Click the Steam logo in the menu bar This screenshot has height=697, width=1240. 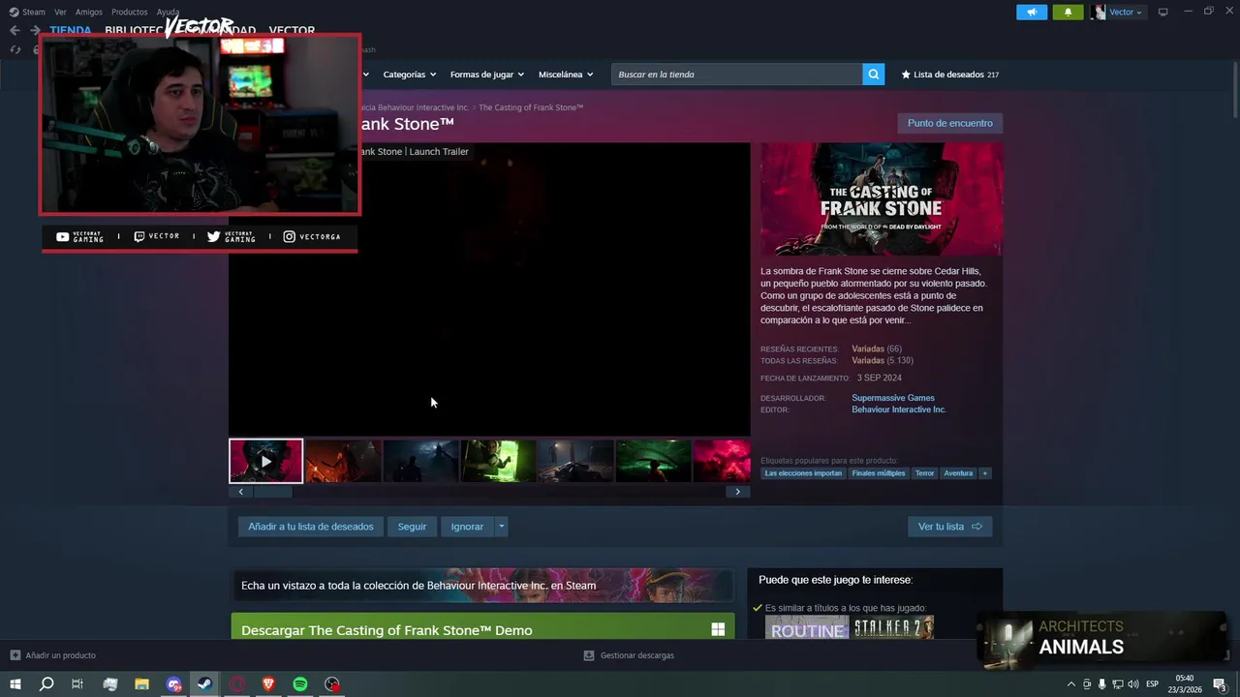tap(15, 12)
